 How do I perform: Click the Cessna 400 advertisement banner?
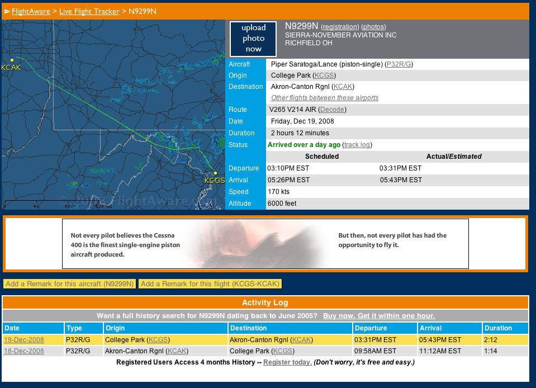pos(265,244)
